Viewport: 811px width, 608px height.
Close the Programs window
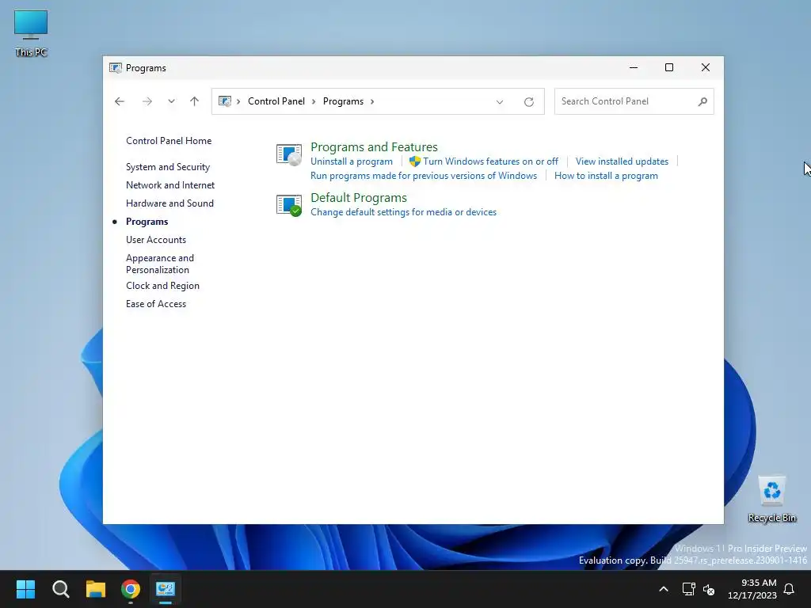[x=705, y=68]
